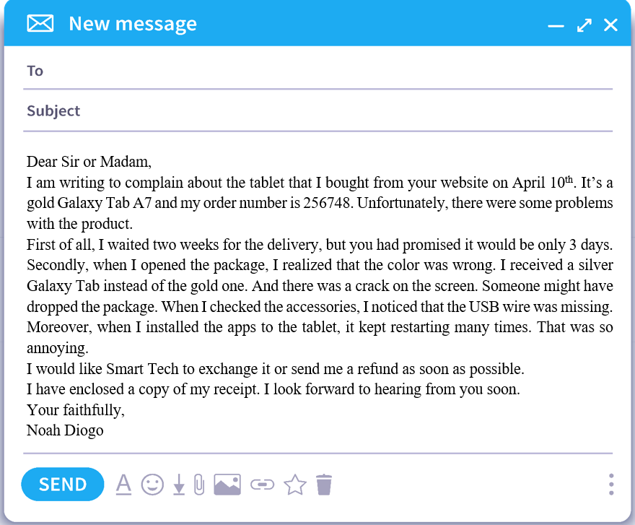635x525 pixels.
Task: Open more options vertical dots menu
Action: tap(611, 484)
